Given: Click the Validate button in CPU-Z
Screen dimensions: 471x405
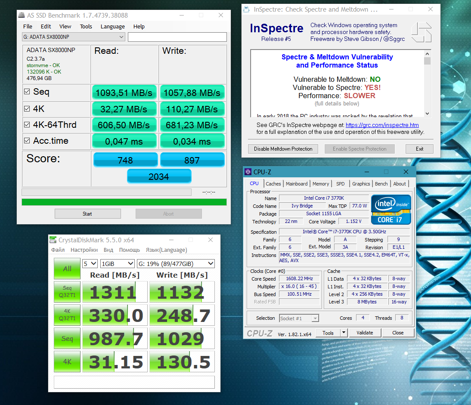Looking at the screenshot, I should pos(365,333).
